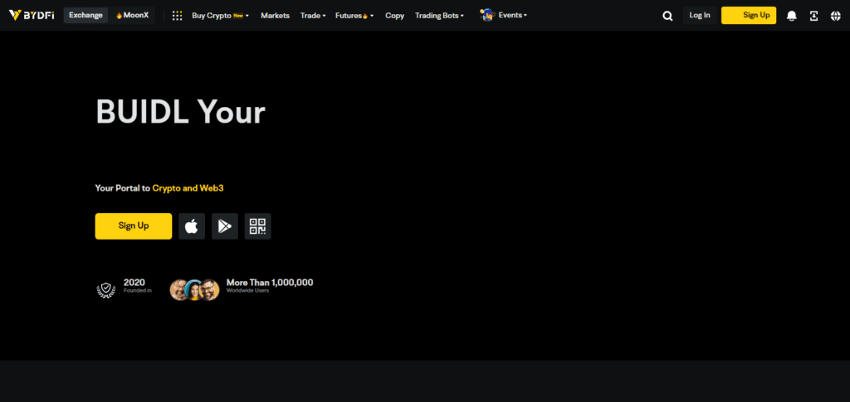Open the apps grid menu icon
Image resolution: width=850 pixels, height=402 pixels.
point(177,16)
